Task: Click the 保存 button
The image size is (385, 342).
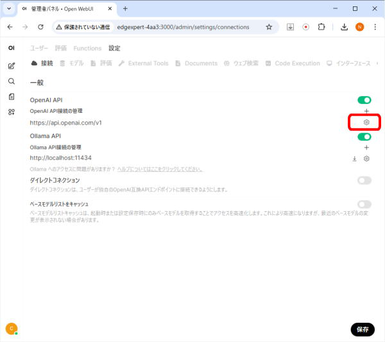Action: tap(363, 329)
